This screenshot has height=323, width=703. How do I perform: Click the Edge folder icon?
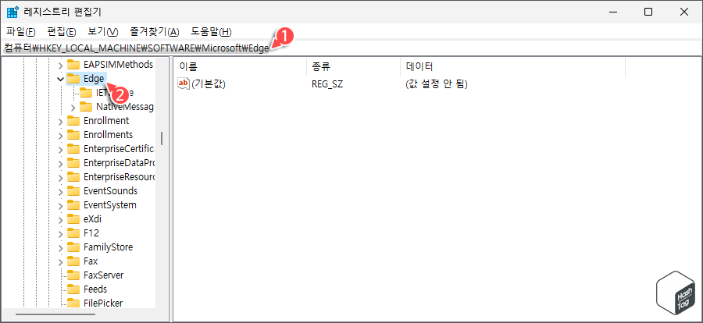(x=73, y=79)
